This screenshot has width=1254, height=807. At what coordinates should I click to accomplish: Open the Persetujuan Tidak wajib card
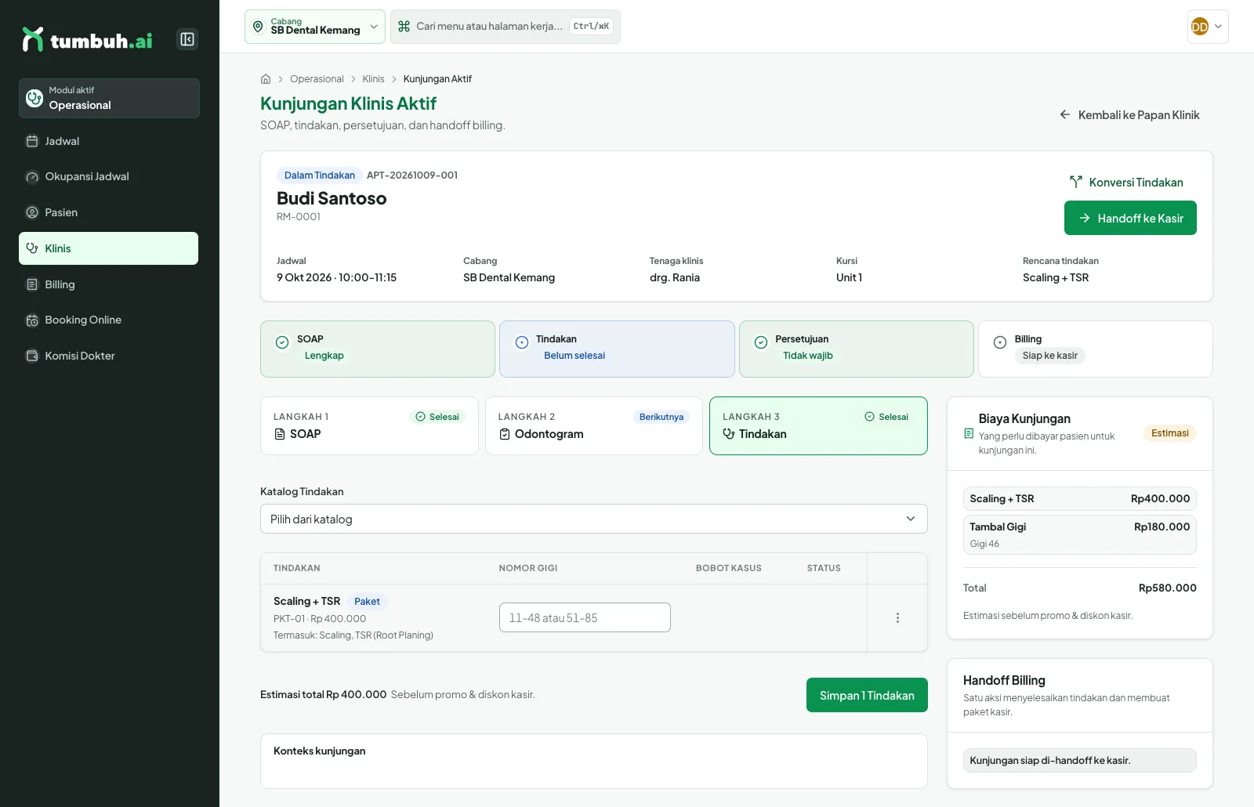coord(857,349)
